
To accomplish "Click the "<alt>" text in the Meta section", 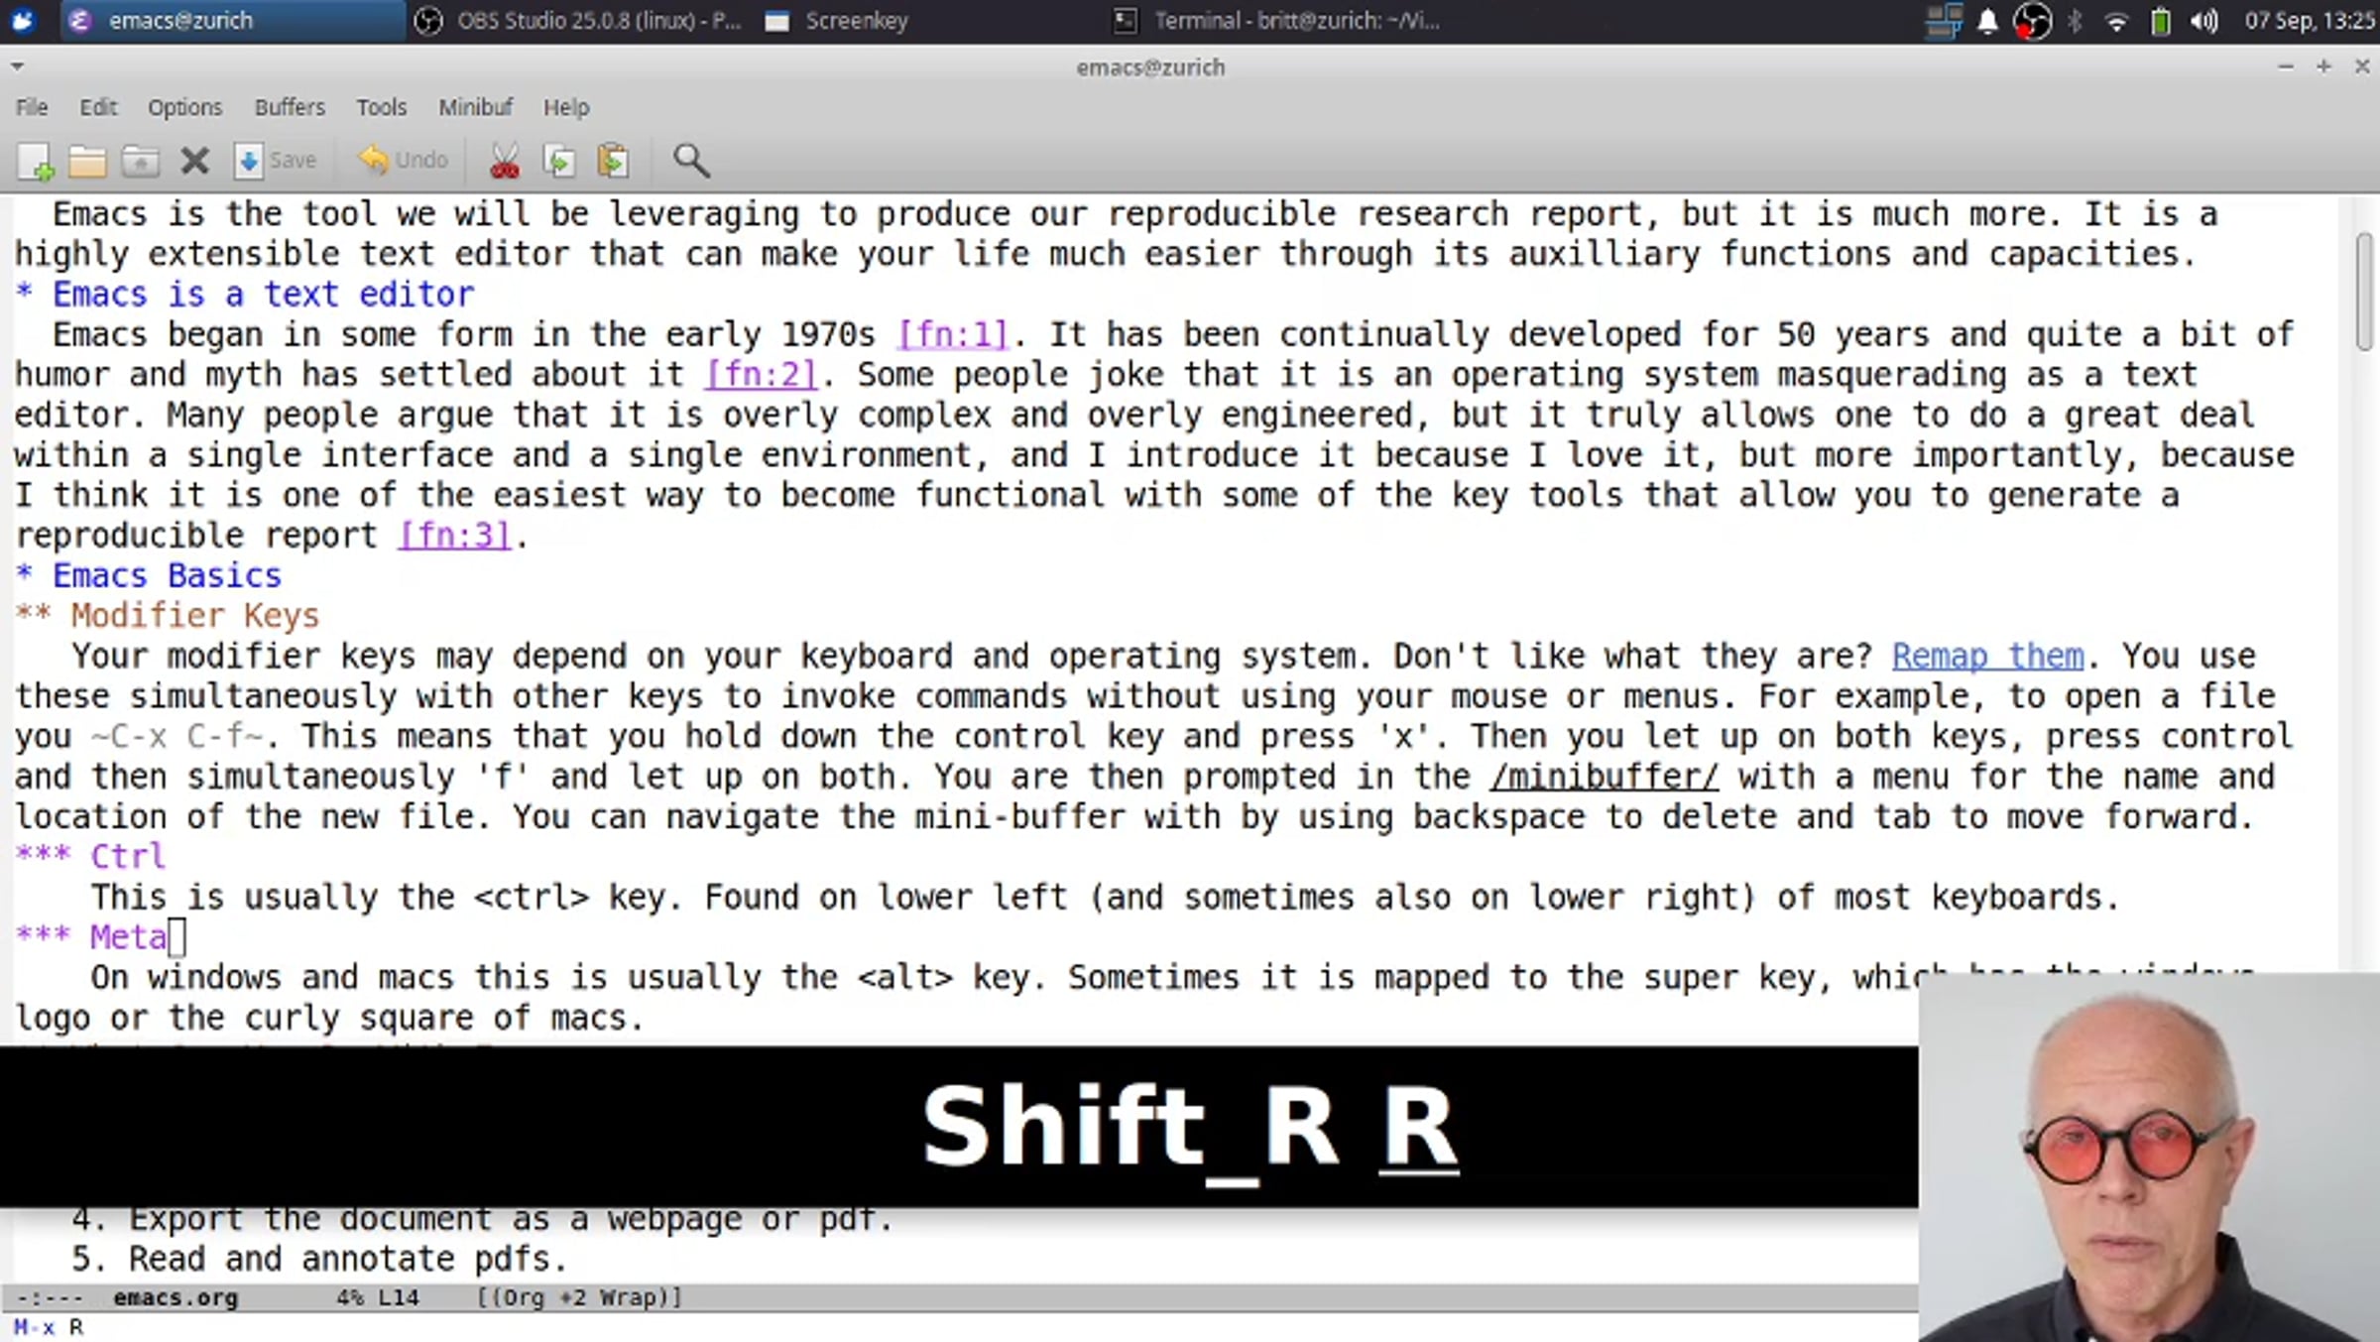I will coord(905,978).
